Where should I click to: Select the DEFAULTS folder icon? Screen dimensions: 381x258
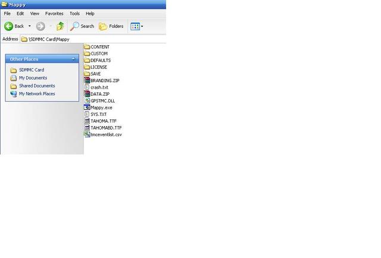[x=87, y=61]
